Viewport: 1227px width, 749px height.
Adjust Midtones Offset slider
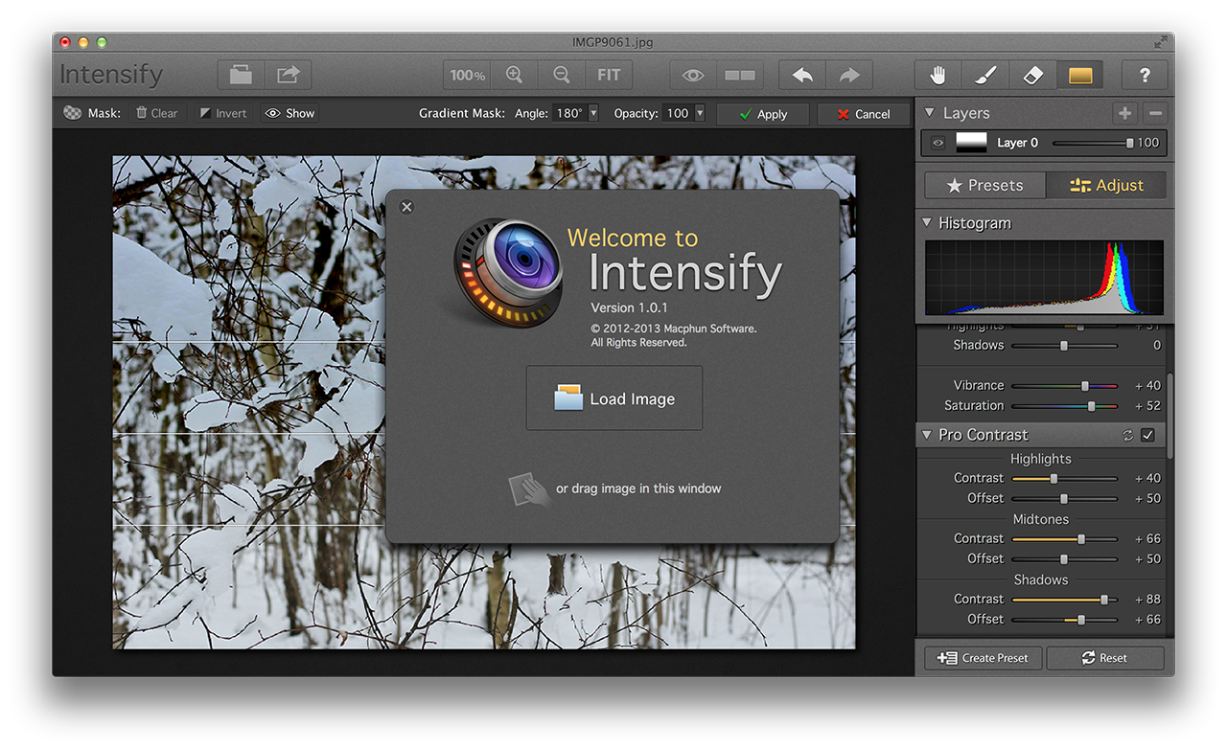[x=1065, y=559]
